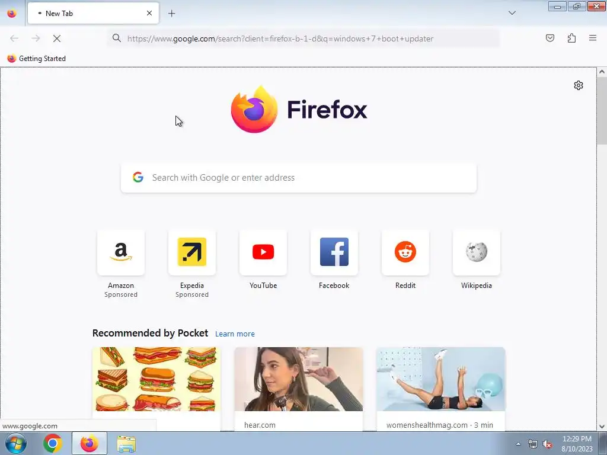Click the Firefox taskbar button

[89, 443]
